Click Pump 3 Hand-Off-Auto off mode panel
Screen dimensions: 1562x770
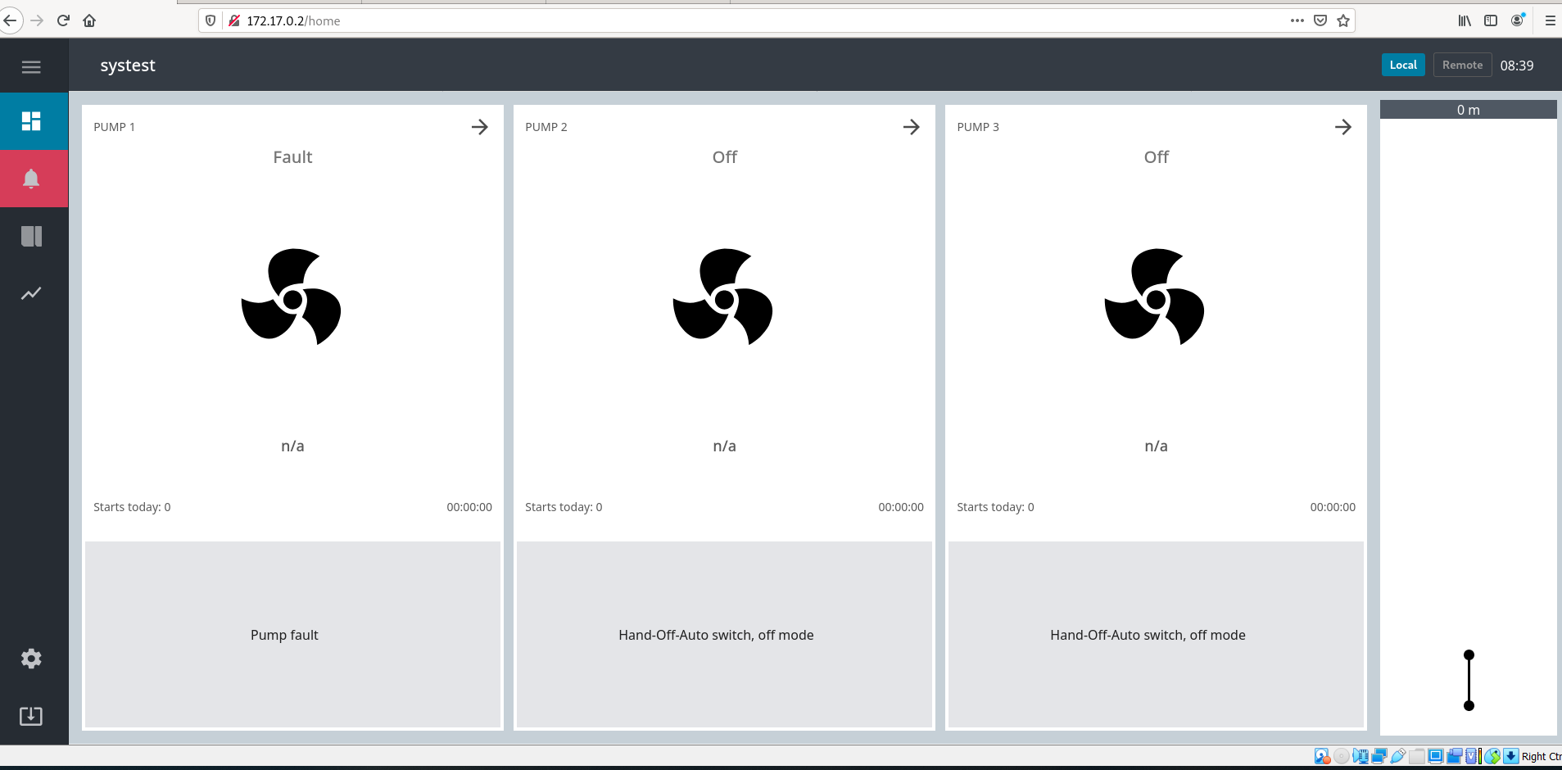1155,634
